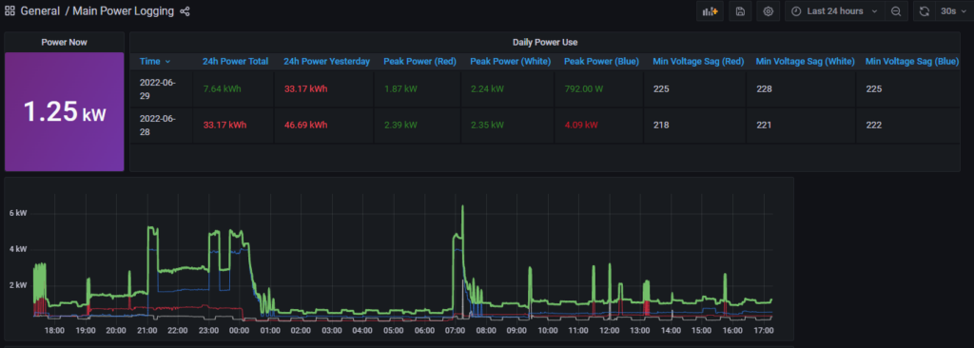Image resolution: width=974 pixels, height=348 pixels.
Task: Click the 218 voltage sag value
Action: point(661,125)
